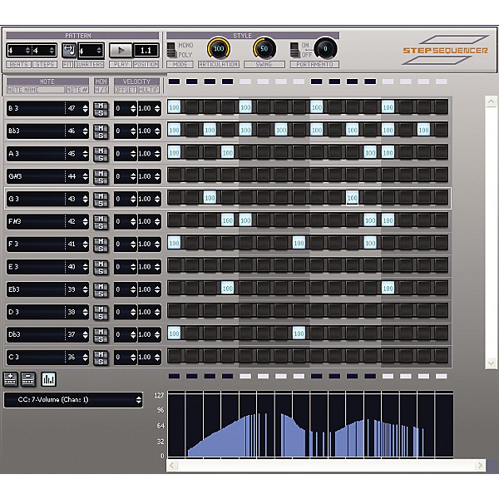The height and width of the screenshot is (499, 499).
Task: Click the velocity offset stepper for Bb3
Action: (x=133, y=131)
